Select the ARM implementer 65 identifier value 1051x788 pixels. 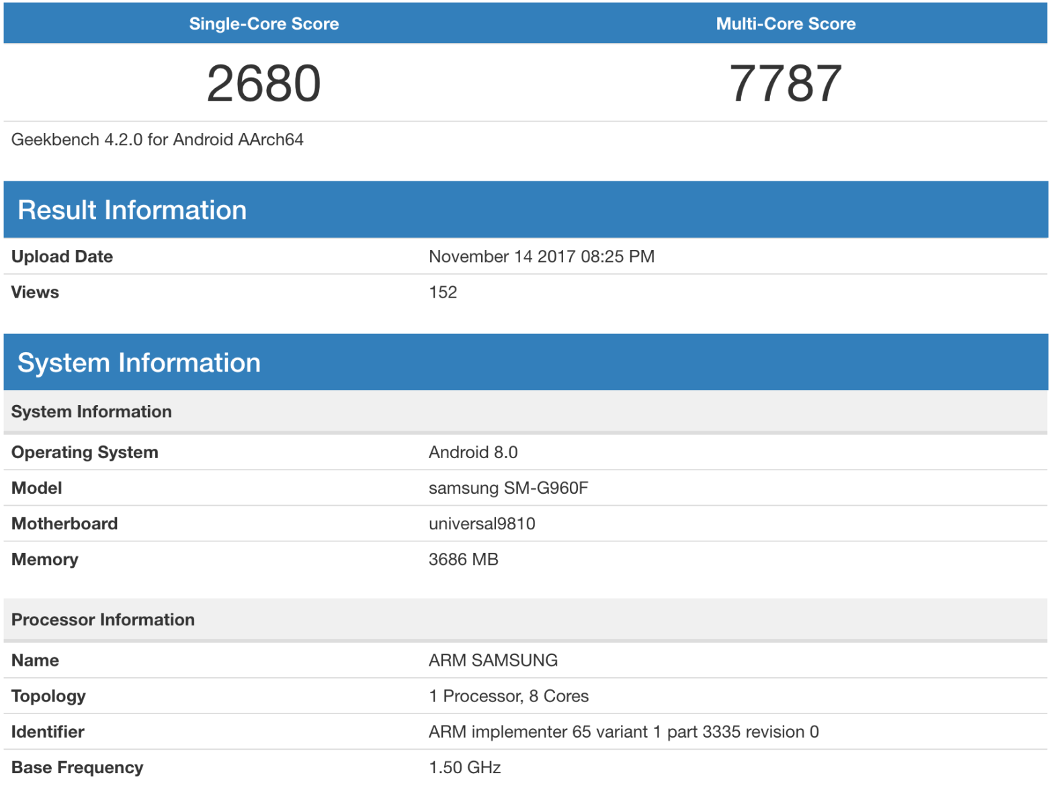(624, 732)
